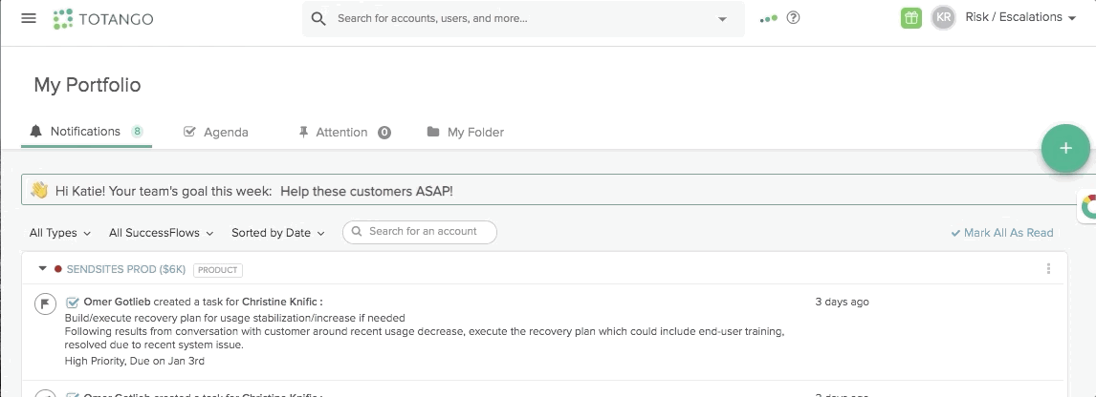The width and height of the screenshot is (1096, 397).
Task: Open the All SuccessFlows filter dropdown
Action: coord(161,233)
